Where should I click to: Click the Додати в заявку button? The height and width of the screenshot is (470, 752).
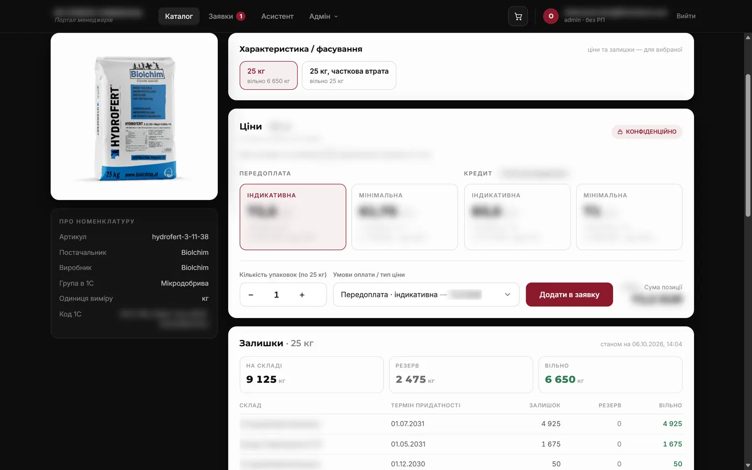coord(569,295)
